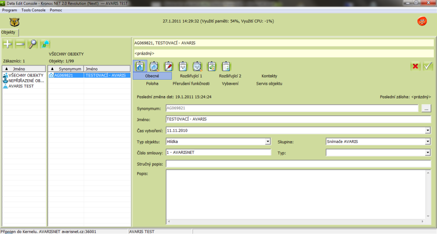
Task: Switch to Rozšiřující 1 section
Action: (191, 76)
